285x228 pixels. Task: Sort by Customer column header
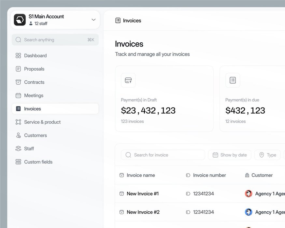pyautogui.click(x=262, y=175)
